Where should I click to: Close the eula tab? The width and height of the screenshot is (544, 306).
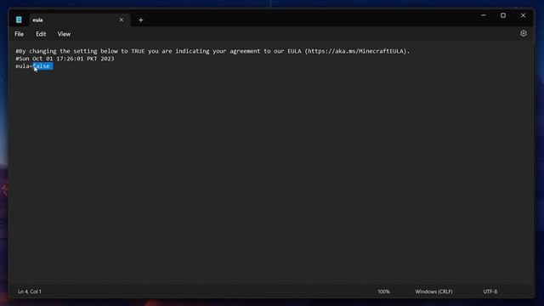(x=122, y=20)
